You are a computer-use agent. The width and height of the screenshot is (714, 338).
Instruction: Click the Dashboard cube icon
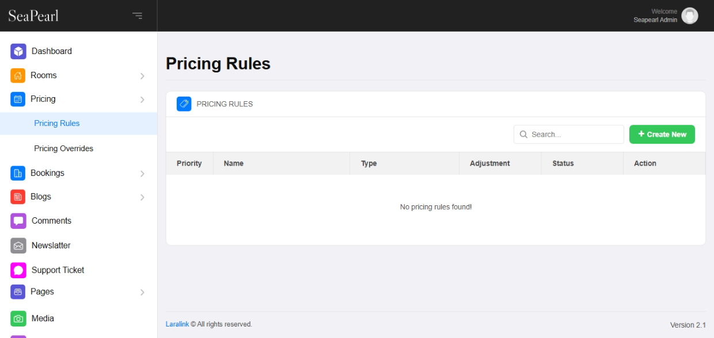point(18,51)
